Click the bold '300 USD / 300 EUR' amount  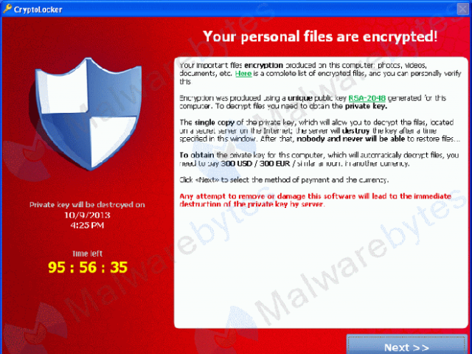[x=255, y=164]
